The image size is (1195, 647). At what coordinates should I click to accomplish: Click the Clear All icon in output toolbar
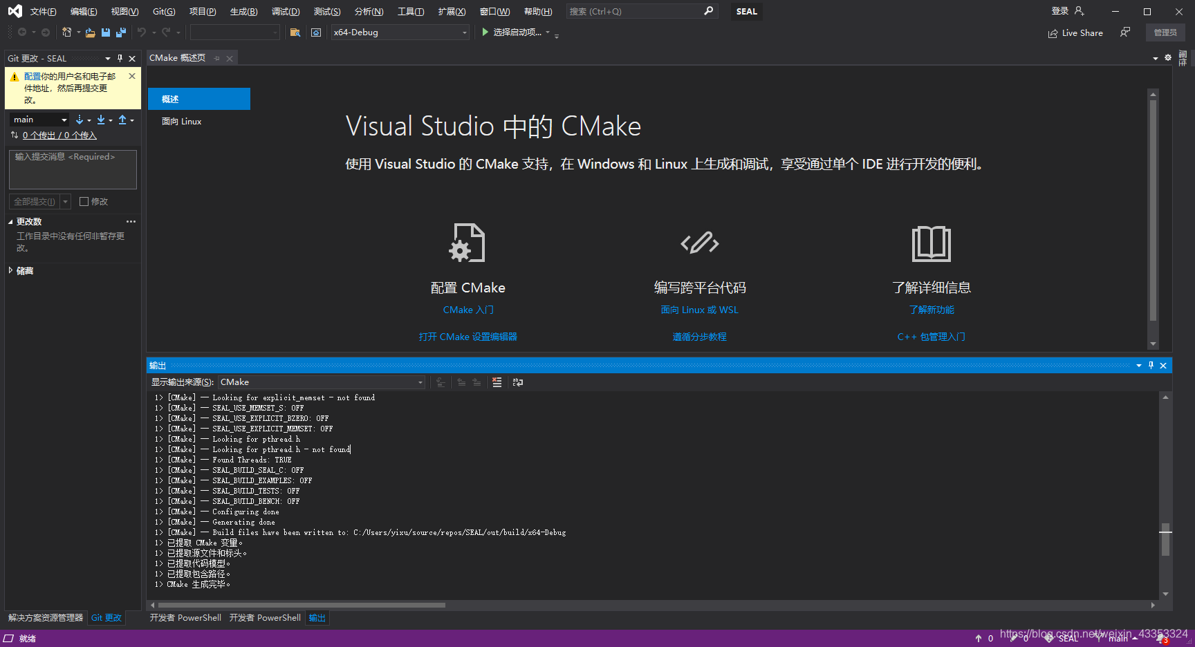[497, 382]
